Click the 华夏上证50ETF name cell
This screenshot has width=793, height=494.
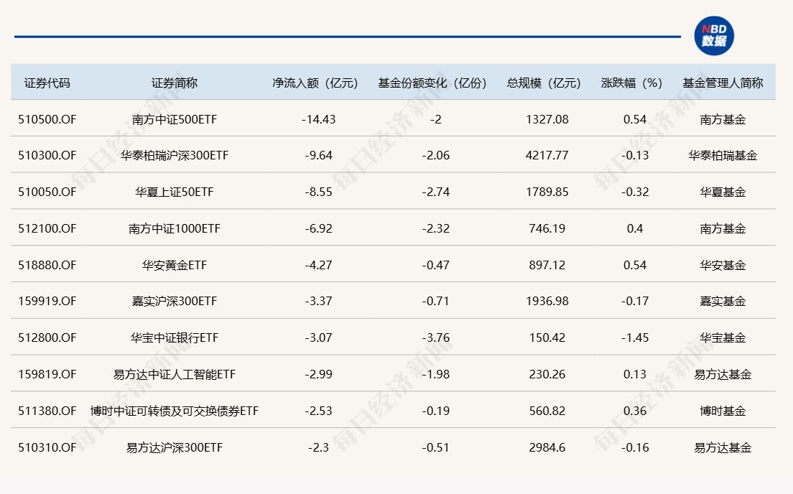pyautogui.click(x=175, y=192)
